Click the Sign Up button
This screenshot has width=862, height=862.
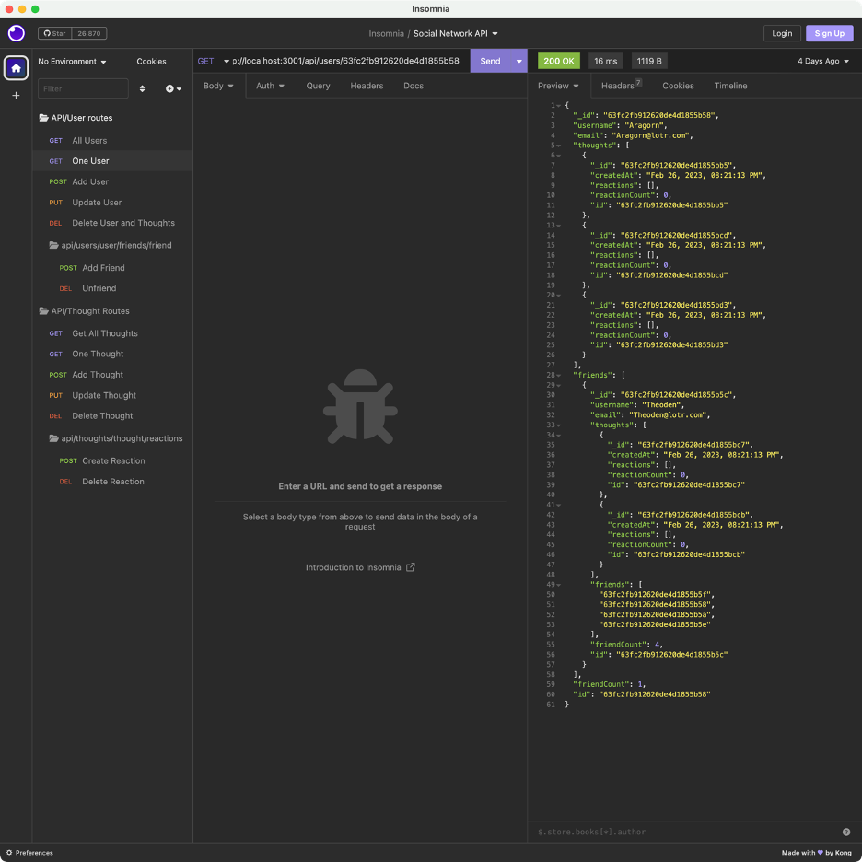[x=829, y=33]
